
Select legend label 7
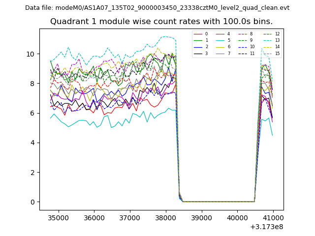(x=228, y=53)
